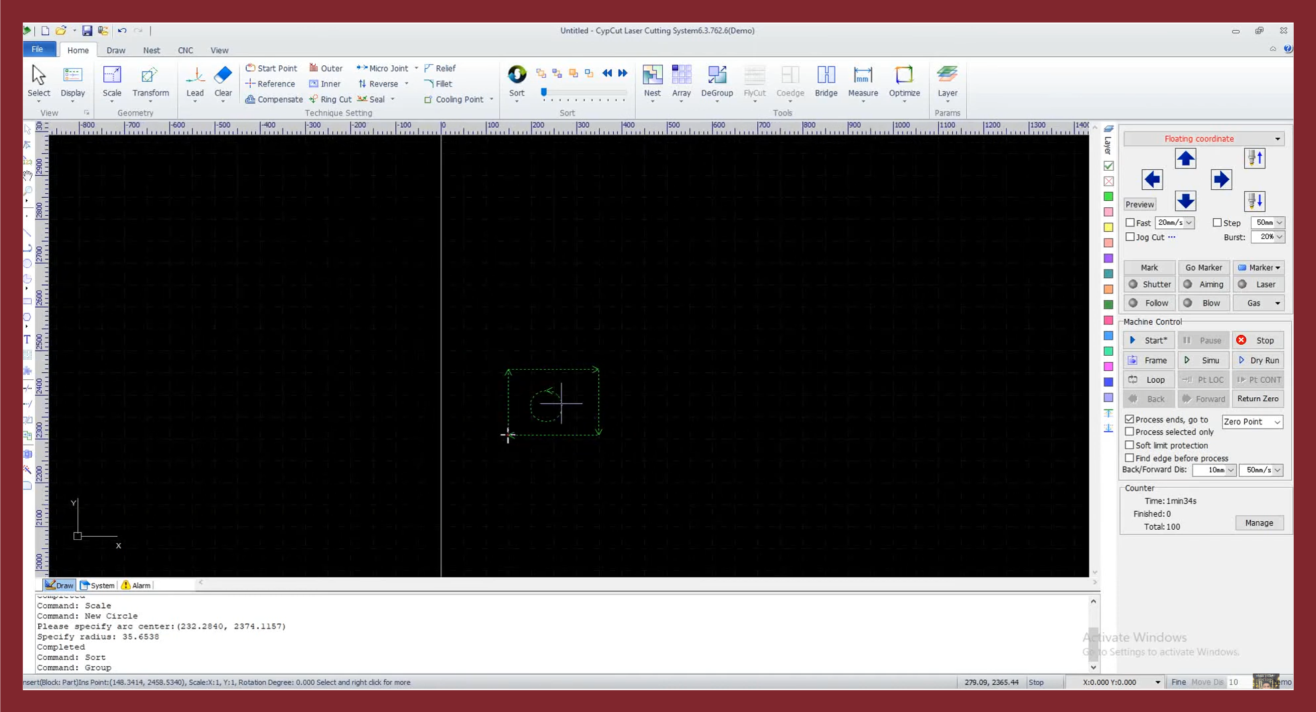The image size is (1316, 712).
Task: Select the Text tool in left toolbar
Action: pos(27,339)
